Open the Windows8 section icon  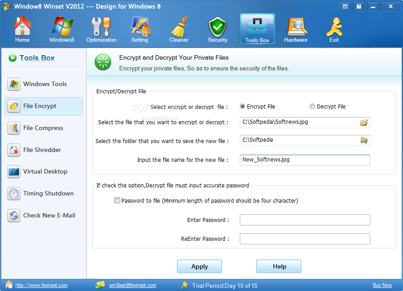click(x=62, y=26)
